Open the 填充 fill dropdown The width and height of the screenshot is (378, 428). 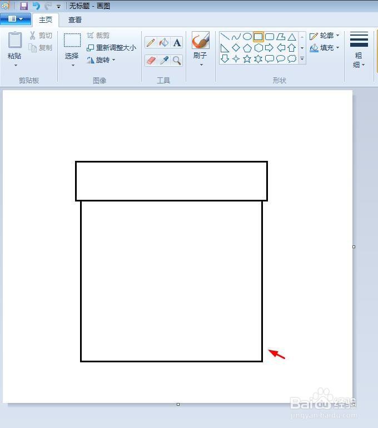click(325, 48)
